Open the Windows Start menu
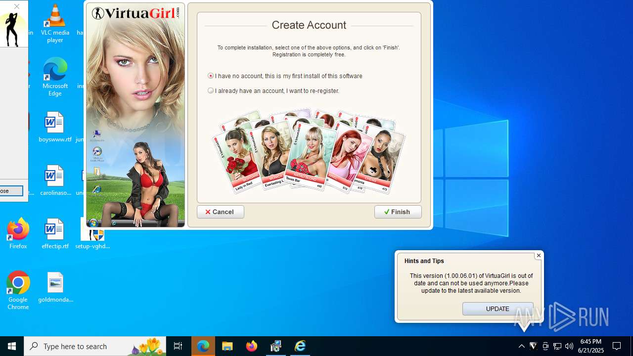The image size is (633, 356). point(12,346)
